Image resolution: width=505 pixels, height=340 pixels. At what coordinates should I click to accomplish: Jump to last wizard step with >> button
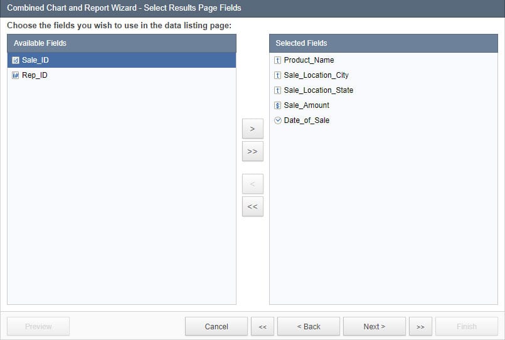(x=420, y=326)
